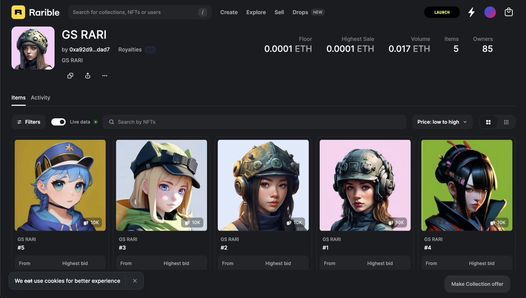This screenshot has width=526, height=298.
Task: Switch to the Items tab
Action: pyautogui.click(x=18, y=98)
